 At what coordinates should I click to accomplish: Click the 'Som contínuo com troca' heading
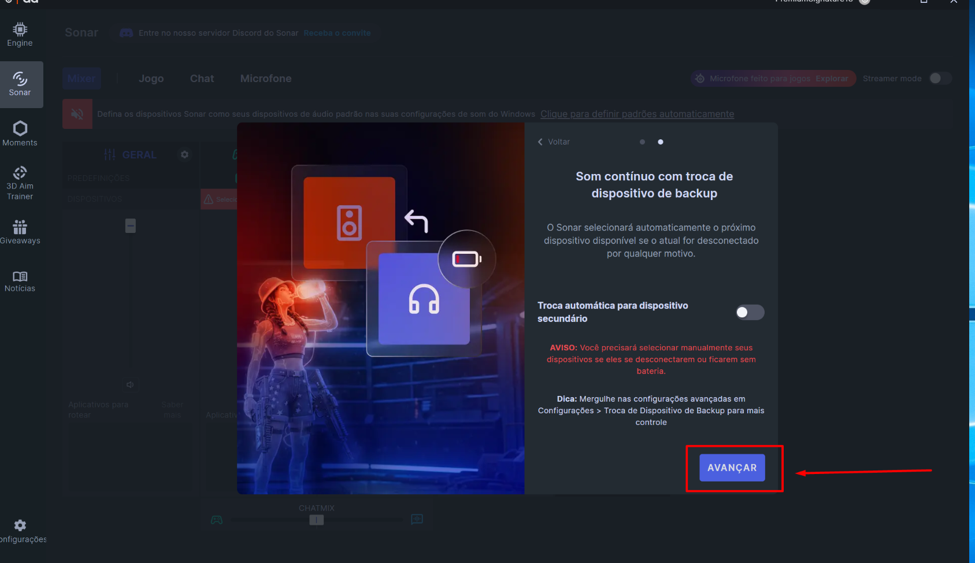[654, 185]
